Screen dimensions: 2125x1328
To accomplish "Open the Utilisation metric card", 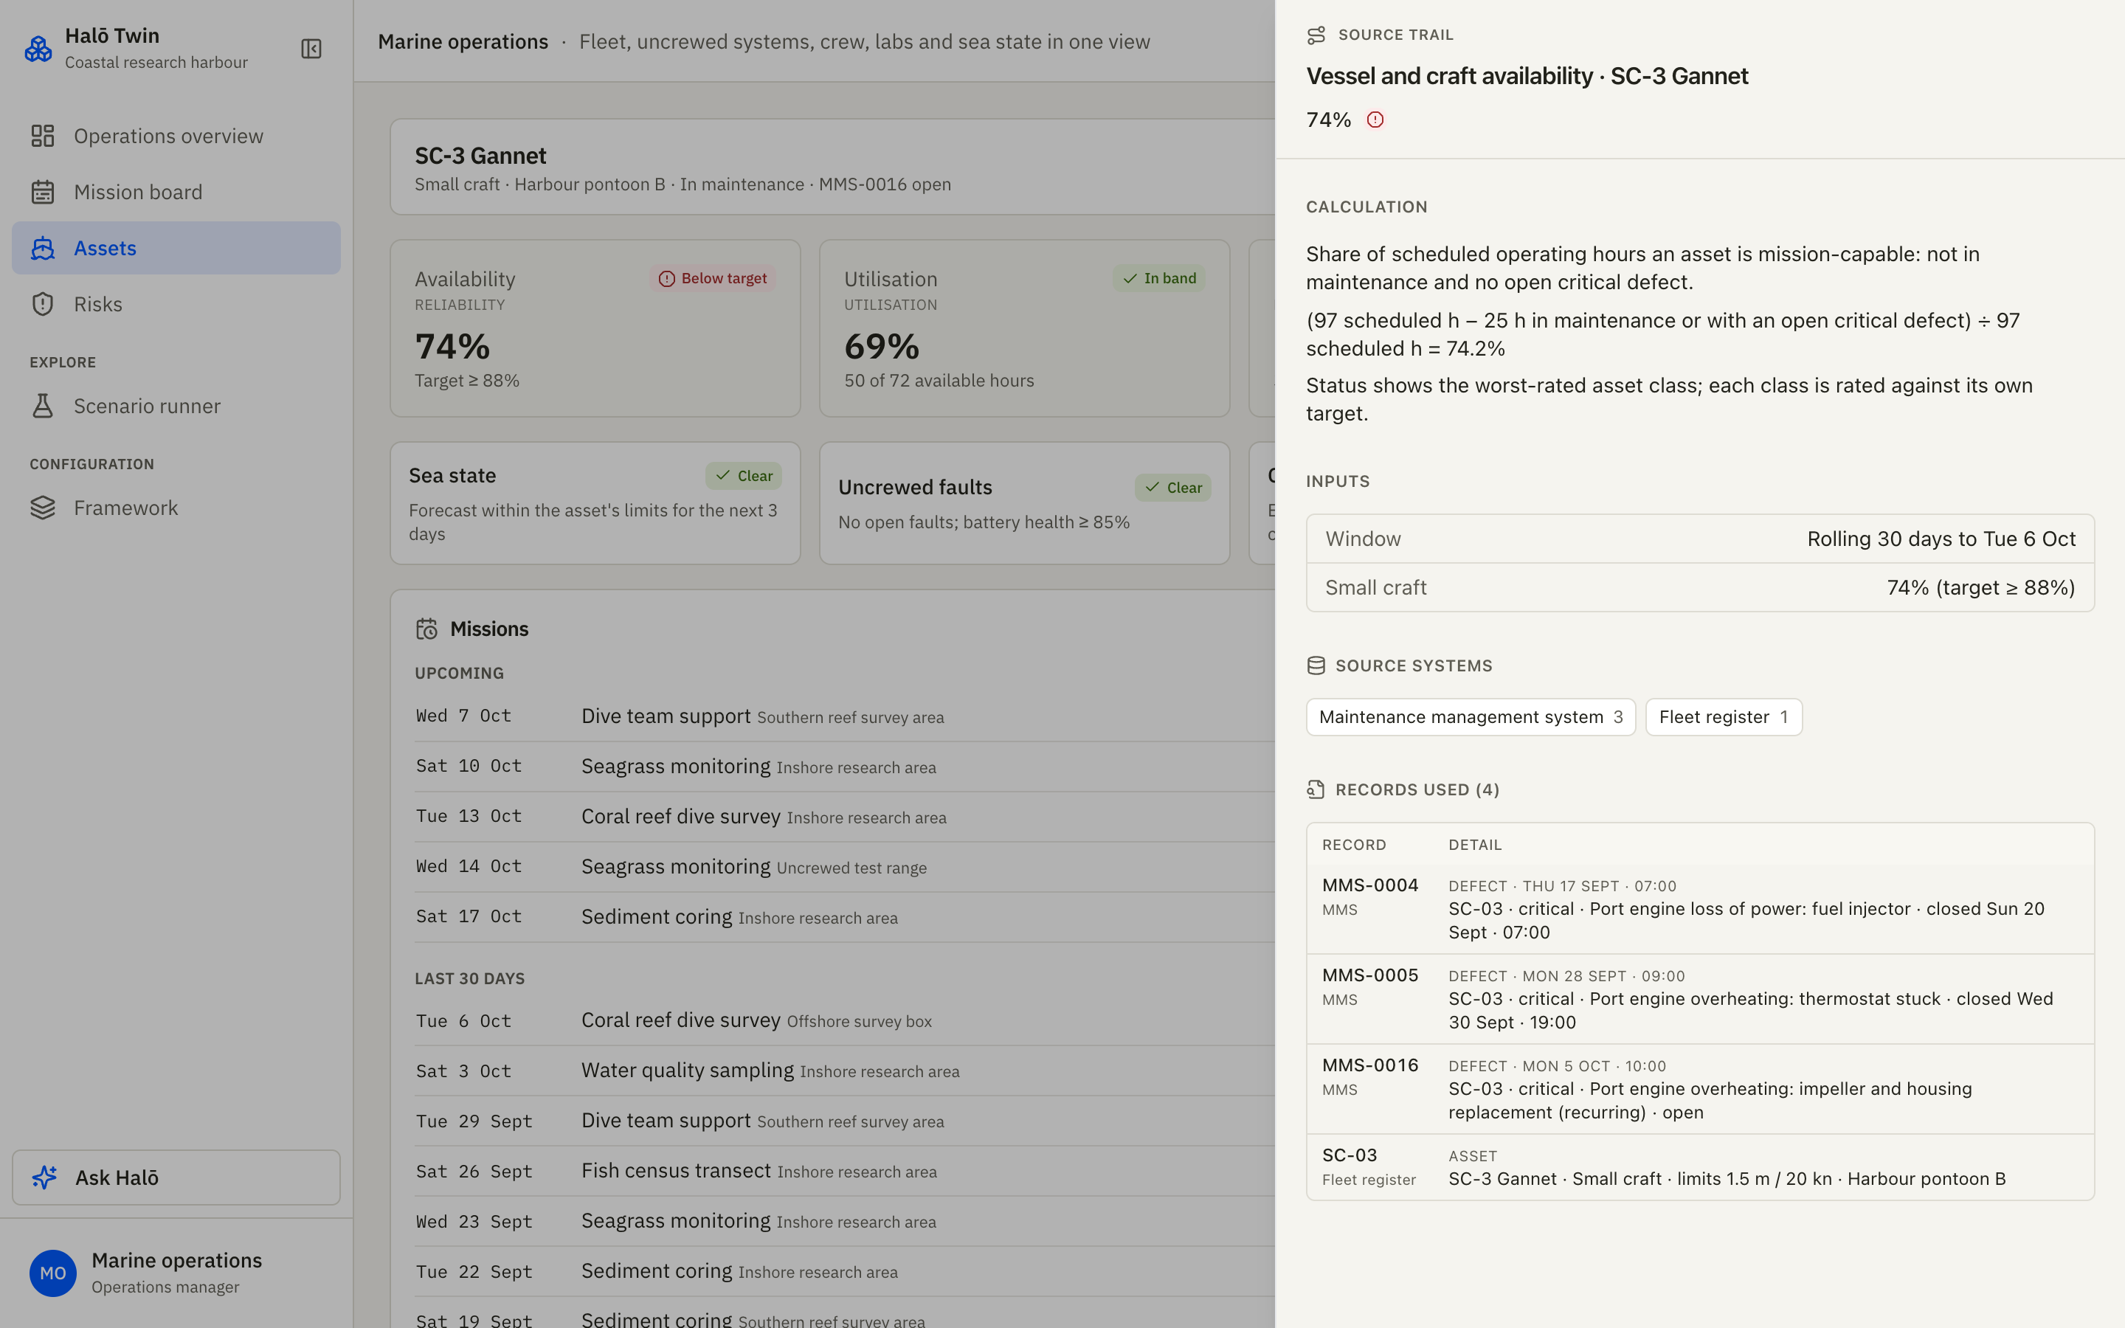I will tap(1025, 328).
